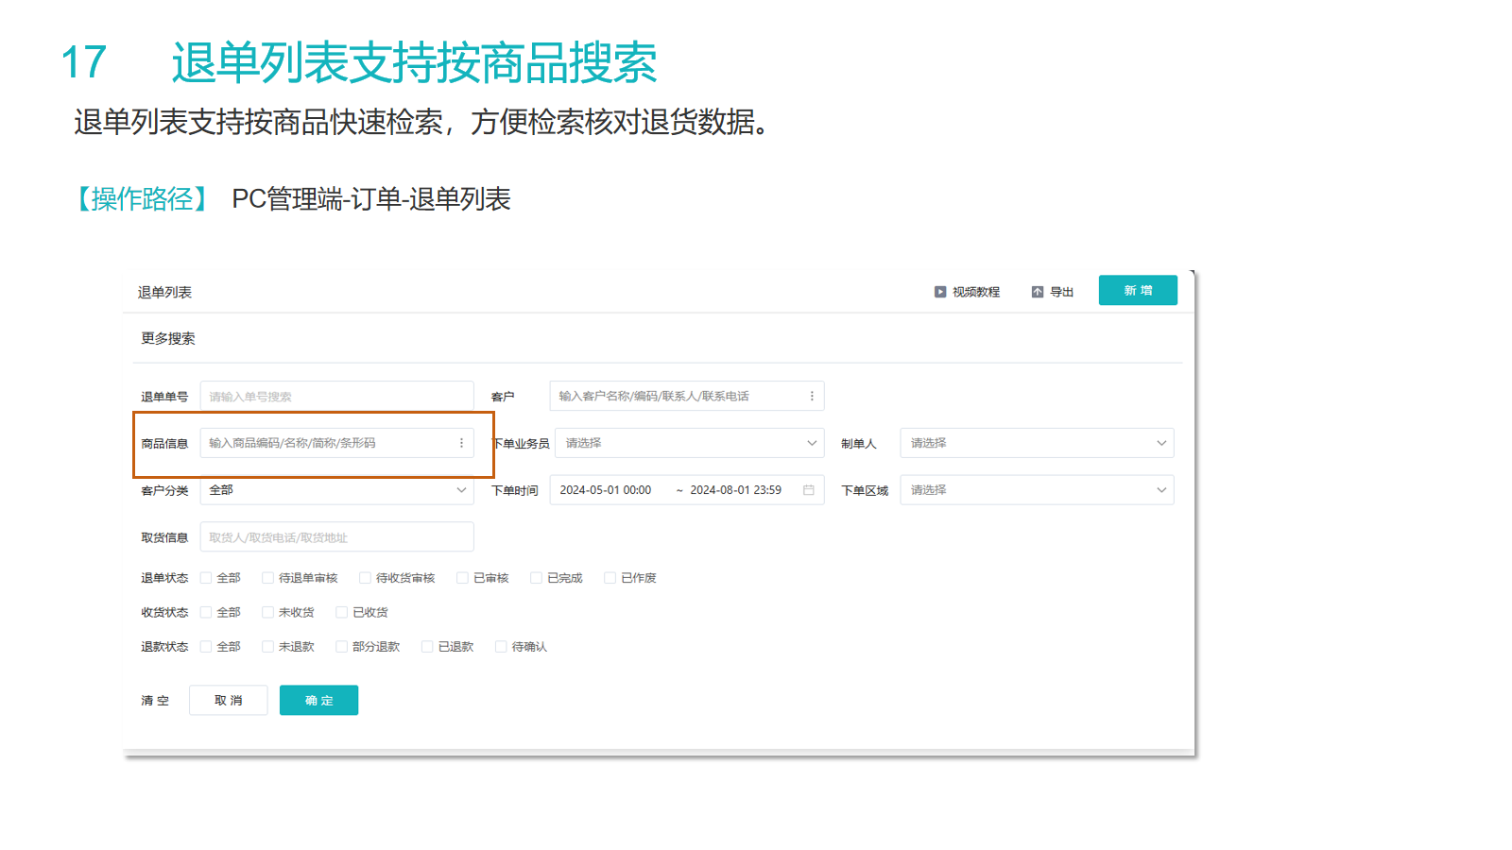The height and width of the screenshot is (850, 1512).
Task: Open the 制单人 dropdown
Action: click(x=1037, y=443)
